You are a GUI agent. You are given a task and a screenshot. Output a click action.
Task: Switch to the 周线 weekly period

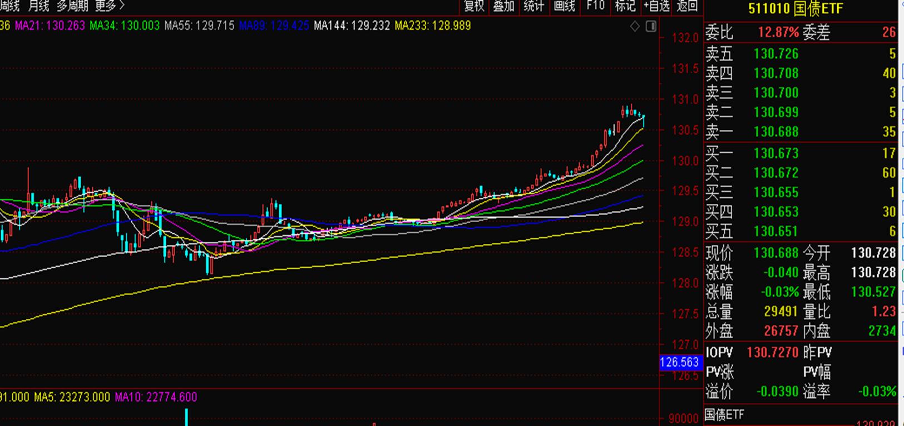pyautogui.click(x=10, y=6)
